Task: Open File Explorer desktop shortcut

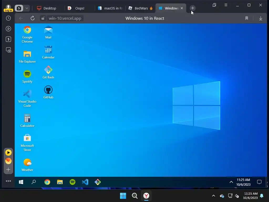Action: click(x=27, y=57)
